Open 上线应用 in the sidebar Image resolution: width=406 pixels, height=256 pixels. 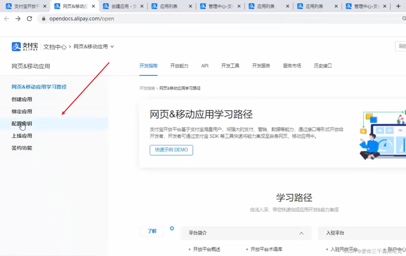22,136
